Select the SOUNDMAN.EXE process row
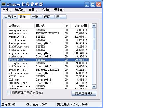The width and height of the screenshot is (163, 108). pyautogui.click(x=48, y=83)
